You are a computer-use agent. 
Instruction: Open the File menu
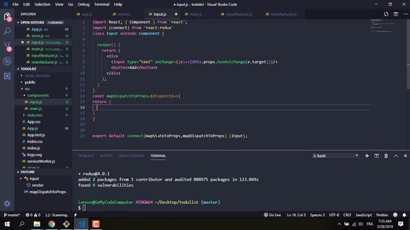click(x=15, y=4)
